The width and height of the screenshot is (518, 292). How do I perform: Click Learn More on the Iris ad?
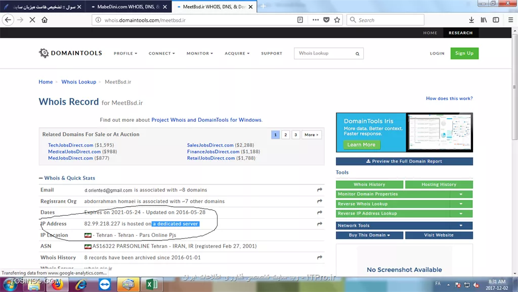[x=361, y=145]
